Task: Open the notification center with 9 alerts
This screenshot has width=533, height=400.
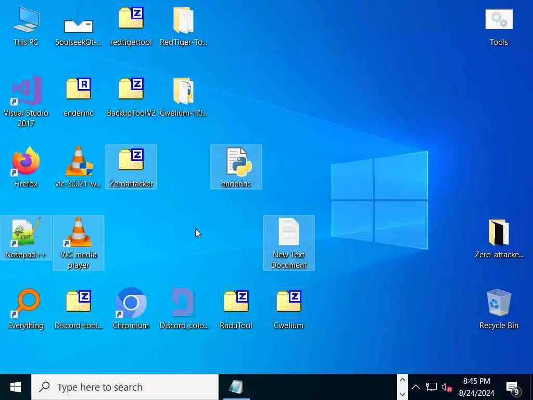Action: [x=513, y=387]
